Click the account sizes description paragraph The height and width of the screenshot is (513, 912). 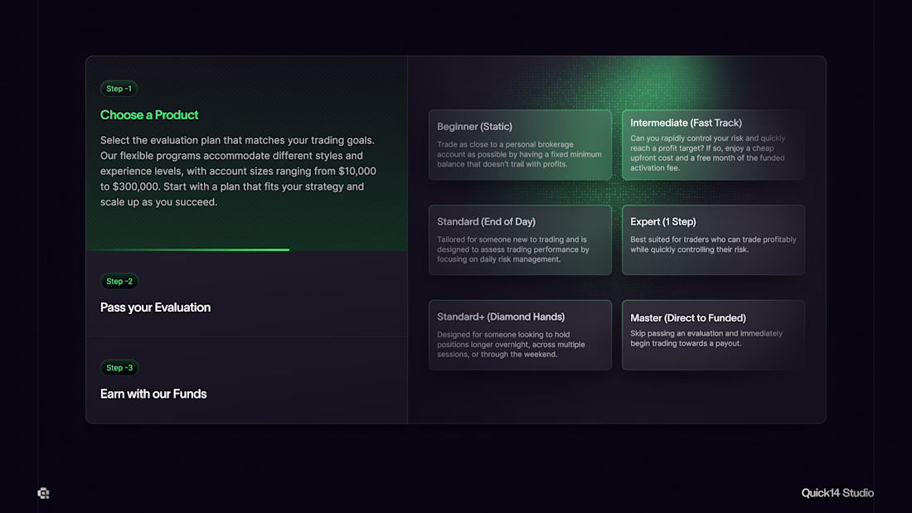[x=238, y=171]
